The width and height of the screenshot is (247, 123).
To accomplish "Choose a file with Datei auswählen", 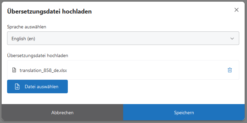I will [x=37, y=87].
